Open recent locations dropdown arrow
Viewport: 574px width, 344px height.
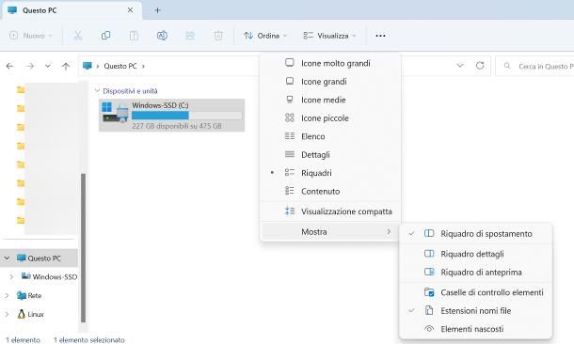click(48, 66)
